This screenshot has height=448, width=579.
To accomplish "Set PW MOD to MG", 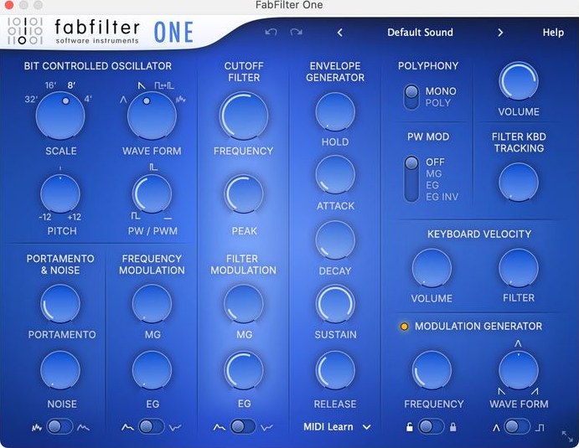I will [433, 174].
